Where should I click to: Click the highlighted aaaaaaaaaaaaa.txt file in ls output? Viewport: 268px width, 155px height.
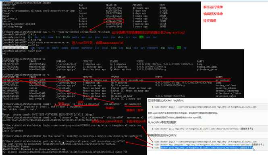click(15, 48)
